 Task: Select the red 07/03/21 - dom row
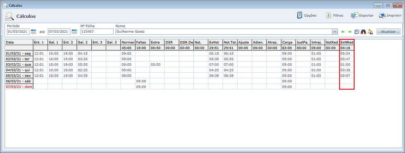[x=19, y=87]
